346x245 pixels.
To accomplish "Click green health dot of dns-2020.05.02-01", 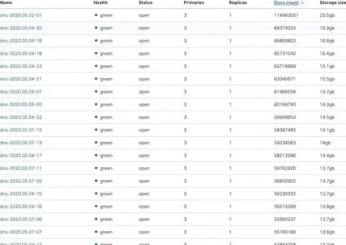I will tap(96, 15).
